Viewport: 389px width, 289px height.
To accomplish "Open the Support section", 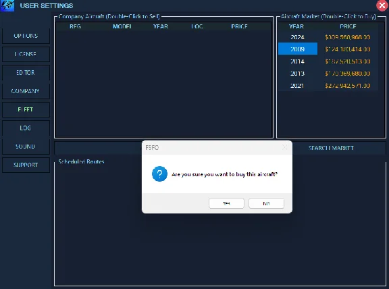I will 26,165.
